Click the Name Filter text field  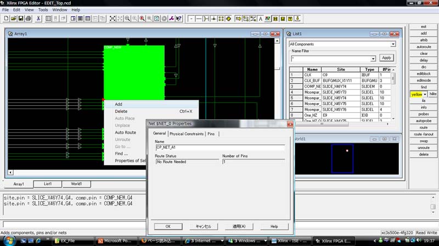pyautogui.click(x=331, y=59)
